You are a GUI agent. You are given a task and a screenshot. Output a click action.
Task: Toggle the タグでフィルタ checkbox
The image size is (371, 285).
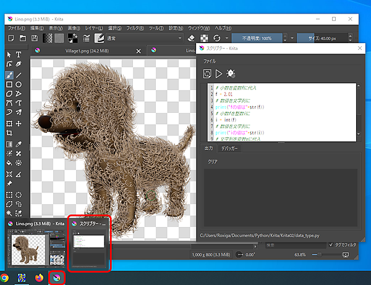[331, 245]
